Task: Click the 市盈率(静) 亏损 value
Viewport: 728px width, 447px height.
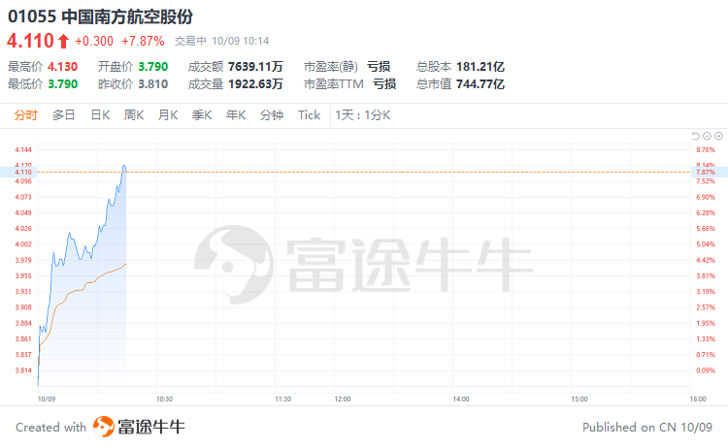Action: pos(379,67)
